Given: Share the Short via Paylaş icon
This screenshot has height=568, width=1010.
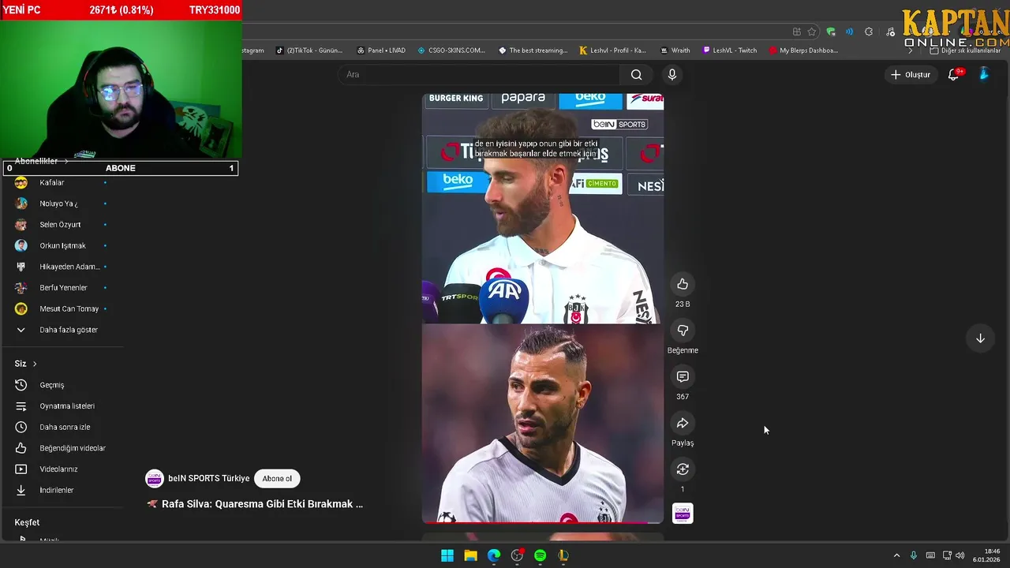Looking at the screenshot, I should (683, 424).
